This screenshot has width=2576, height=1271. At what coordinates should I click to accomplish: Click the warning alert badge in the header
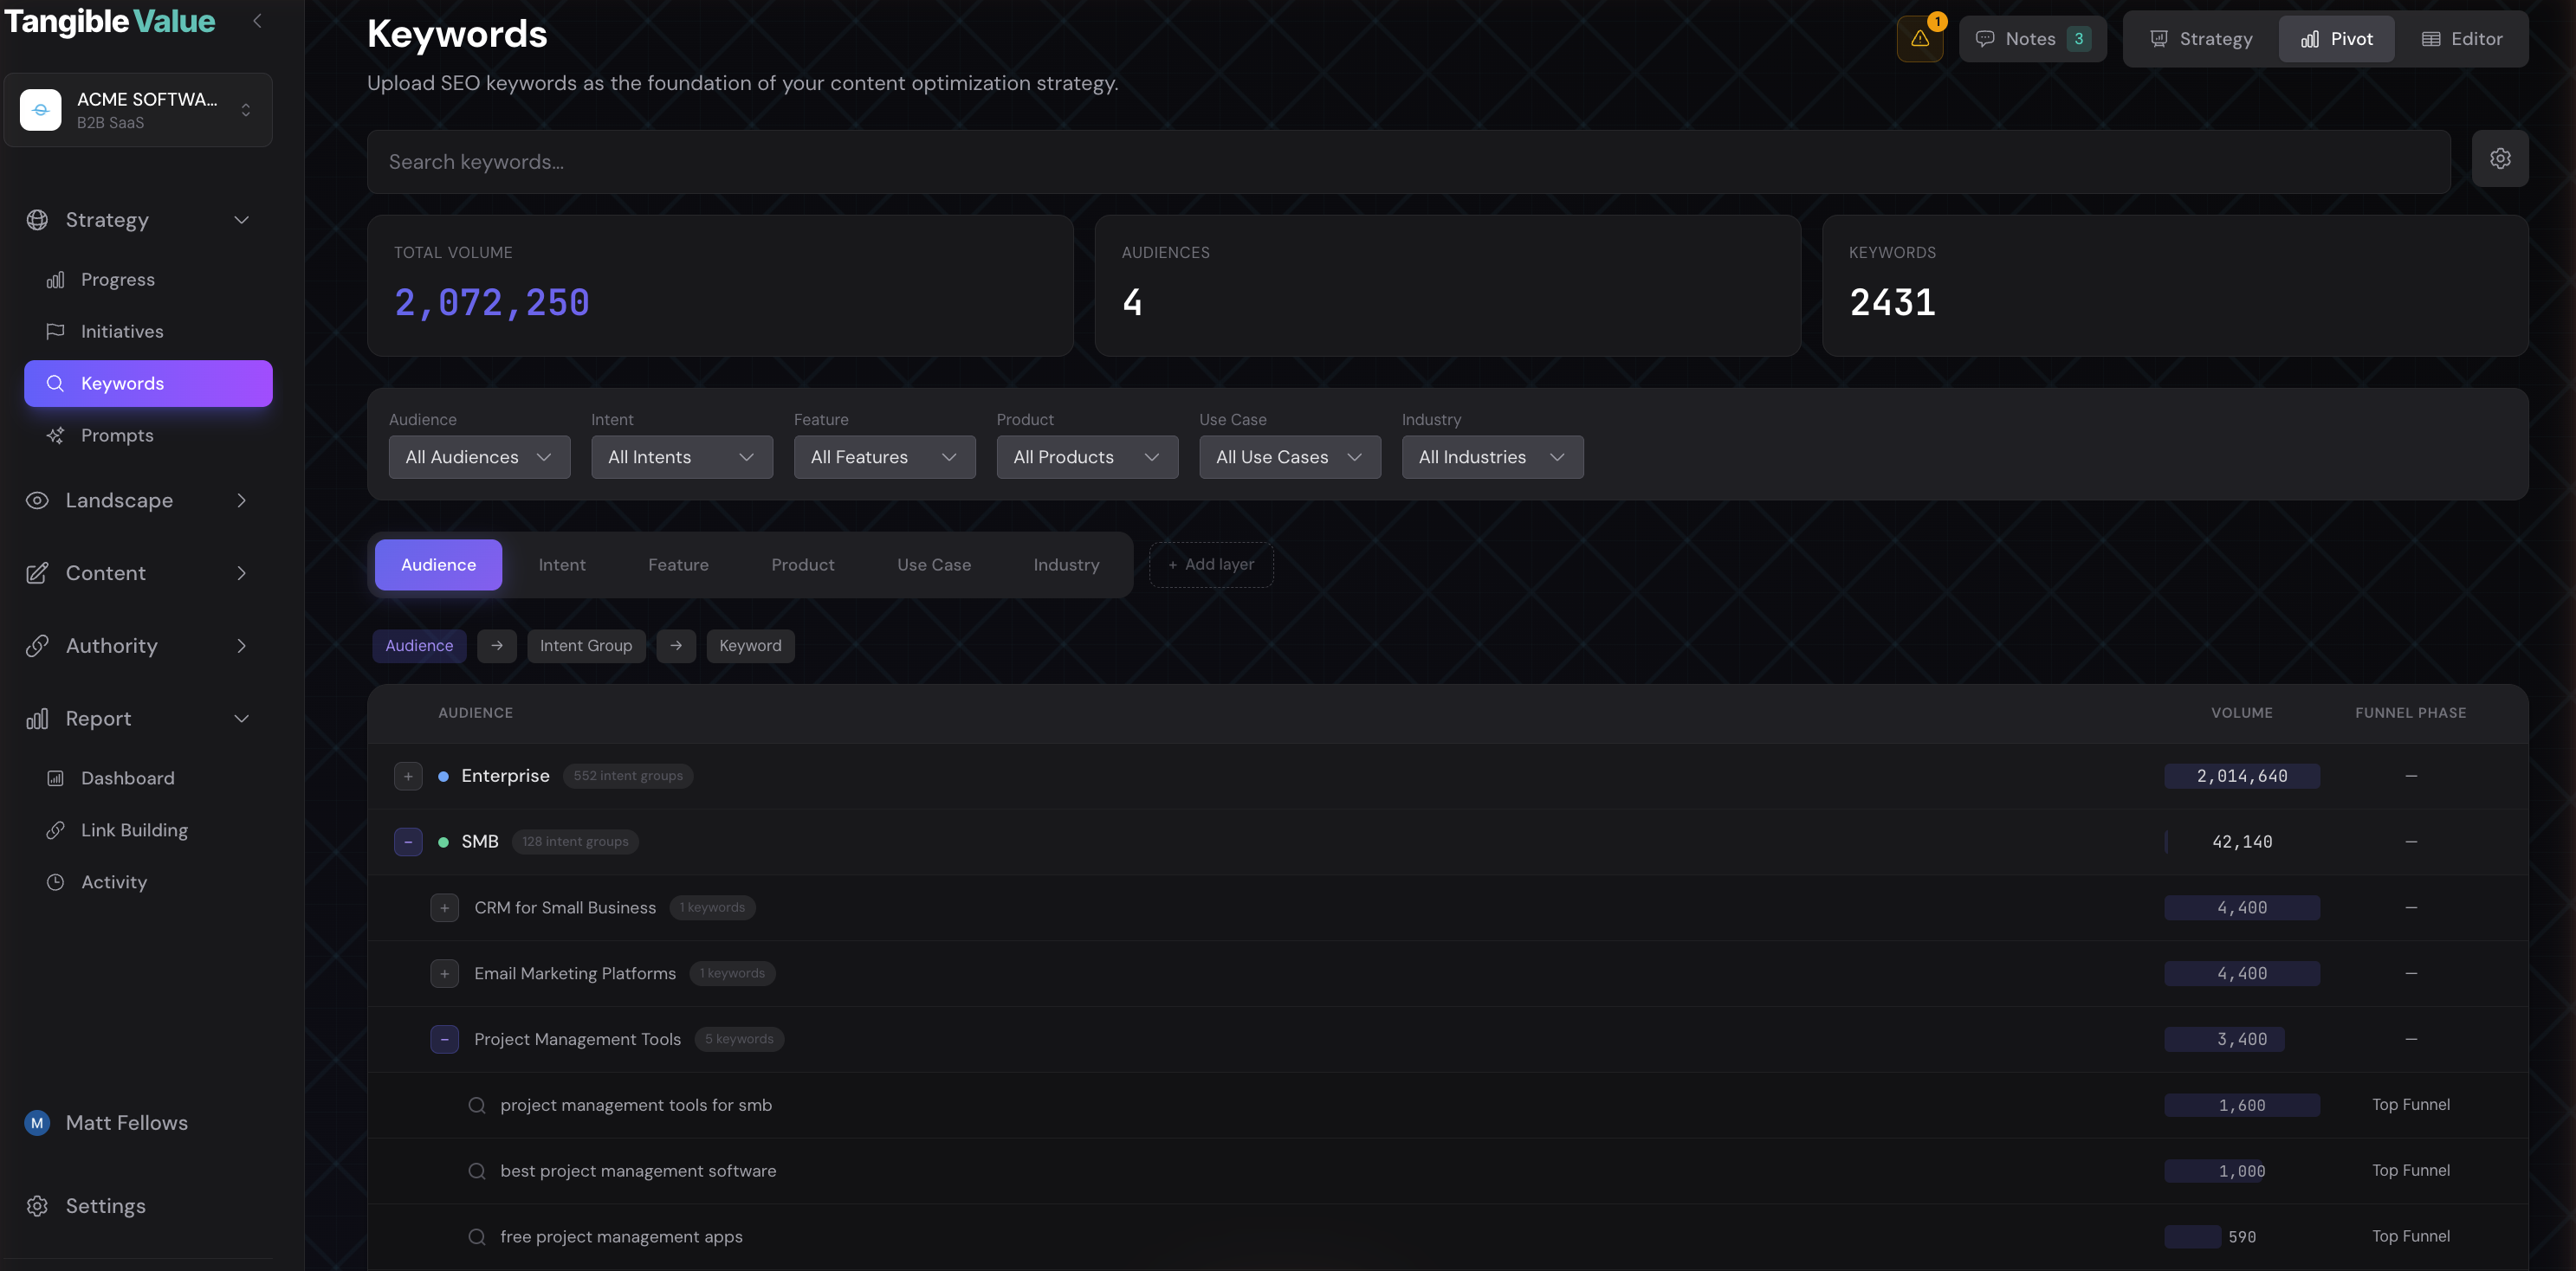click(x=1920, y=37)
